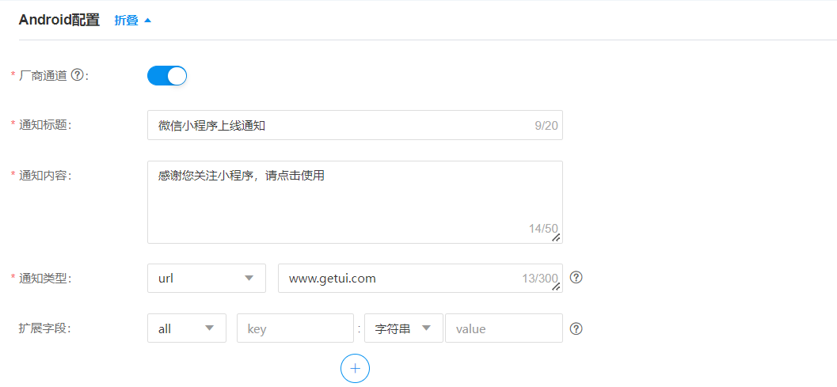Image resolution: width=837 pixels, height=387 pixels.
Task: Open the 字符串 type dropdown
Action: pos(404,328)
